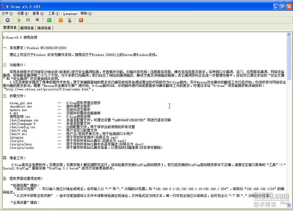This screenshot has width=293, height=211.
Task: Click the text checkhost.dat
Action: [x=21, y=106]
